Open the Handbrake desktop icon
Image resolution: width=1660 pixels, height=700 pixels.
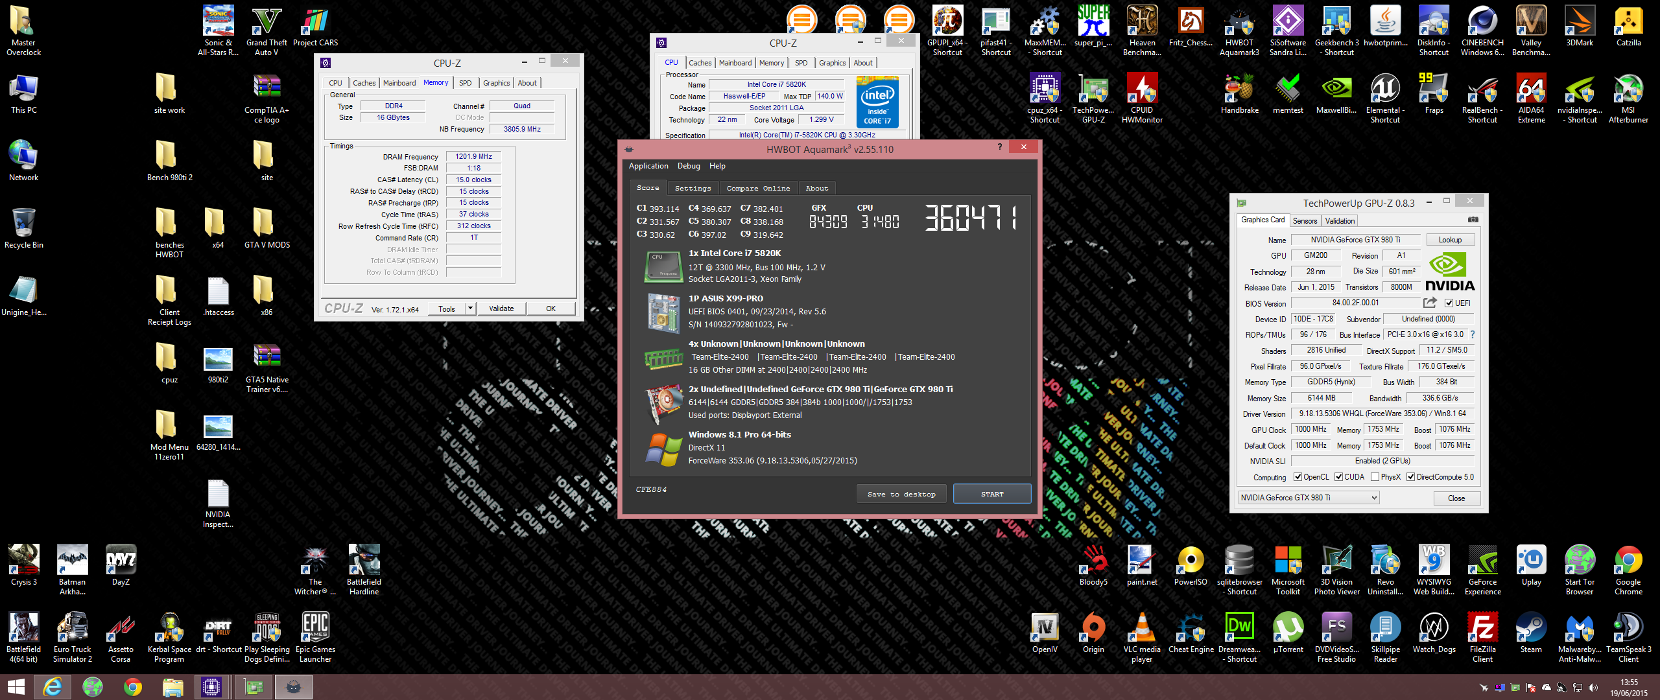1239,95
